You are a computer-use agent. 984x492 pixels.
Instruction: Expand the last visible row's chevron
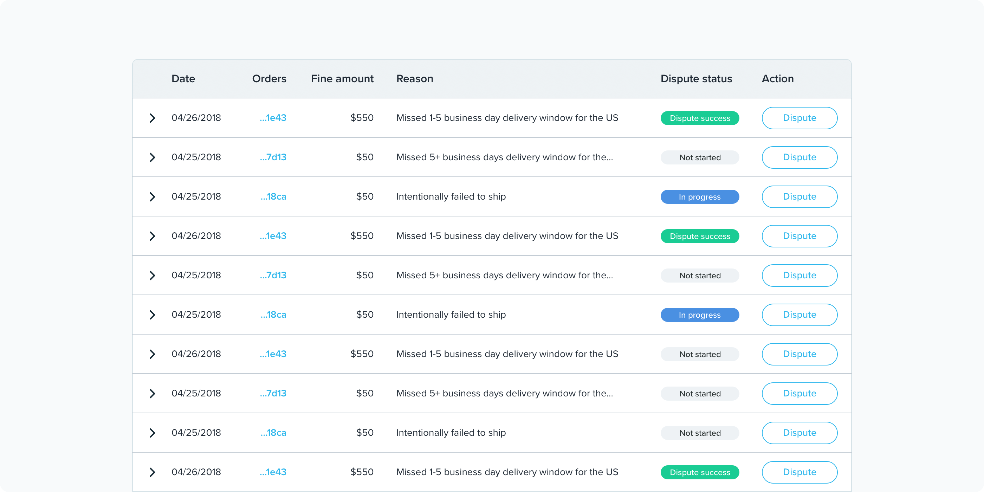[x=152, y=472]
